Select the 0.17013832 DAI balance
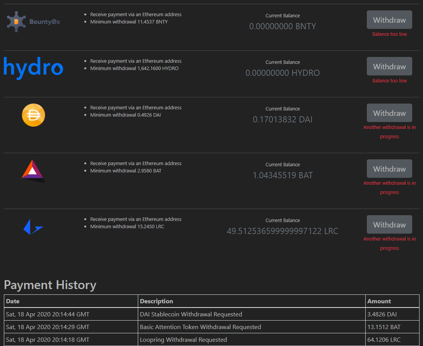Screen dimensions: 423x346 coord(283,119)
